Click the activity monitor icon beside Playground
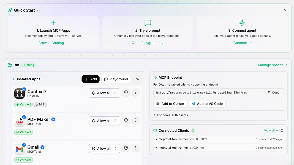 138,79
